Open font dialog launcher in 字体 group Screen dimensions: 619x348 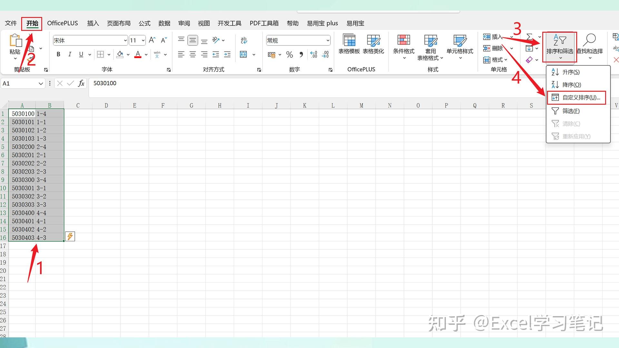coord(169,70)
